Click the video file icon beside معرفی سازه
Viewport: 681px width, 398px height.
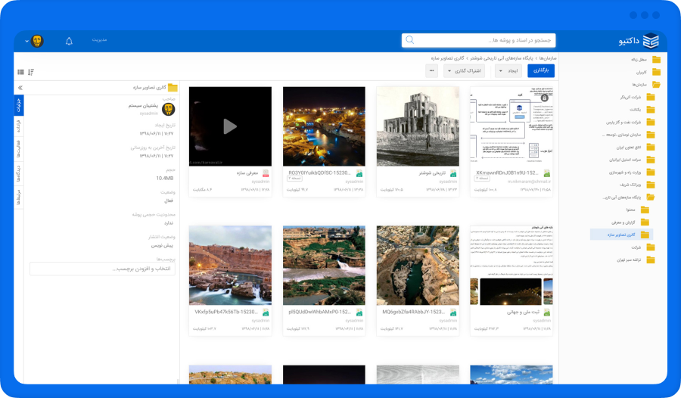click(266, 173)
